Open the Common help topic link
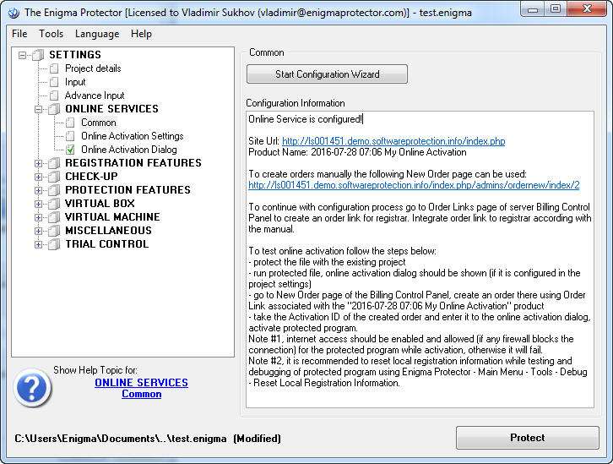This screenshot has width=613, height=464. (141, 394)
